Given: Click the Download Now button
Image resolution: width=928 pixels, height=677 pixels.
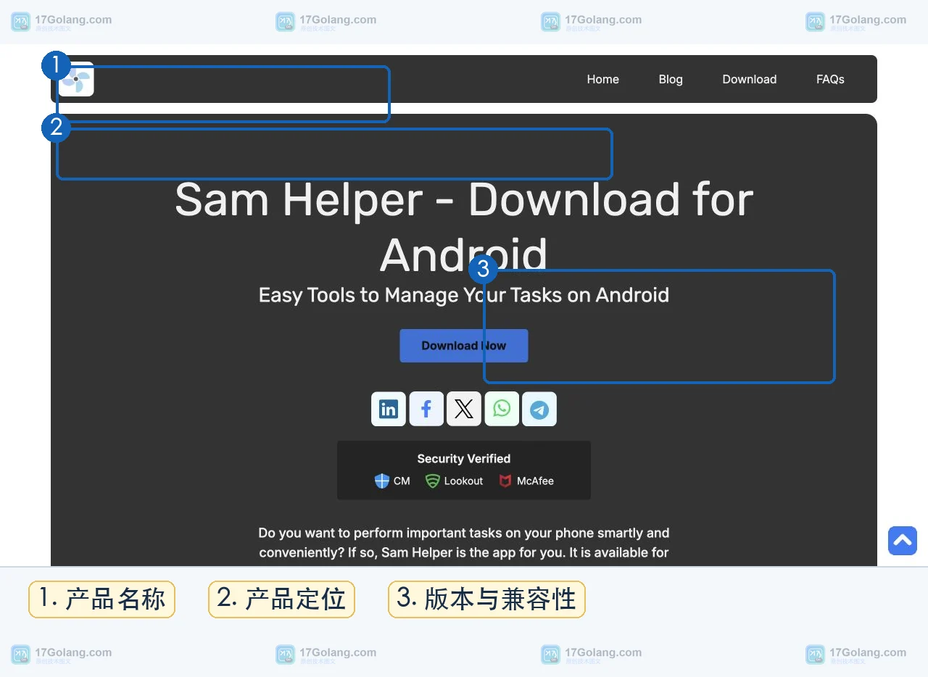Looking at the screenshot, I should tap(464, 346).
